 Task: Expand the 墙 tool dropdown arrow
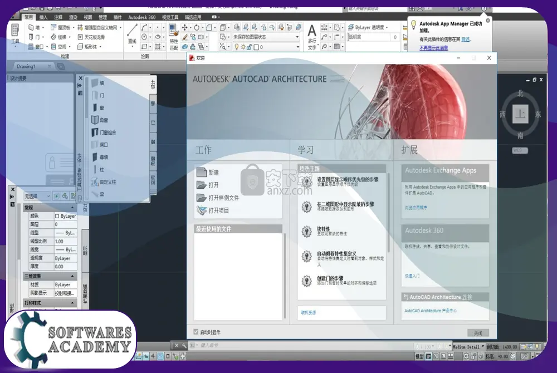43,27
